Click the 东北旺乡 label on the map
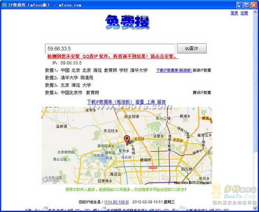 click(111, 131)
